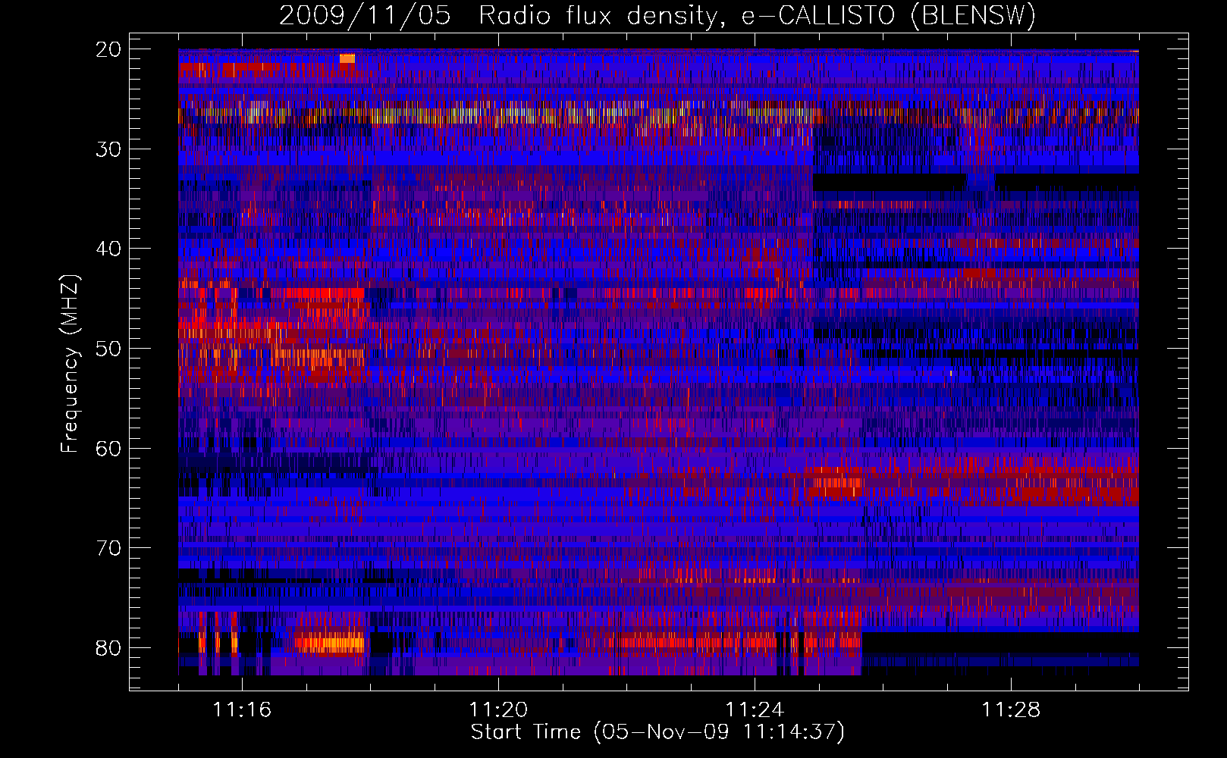Click the 'Frequency (MHZ)' axis label
The width and height of the screenshot is (1227, 758).
click(x=70, y=364)
